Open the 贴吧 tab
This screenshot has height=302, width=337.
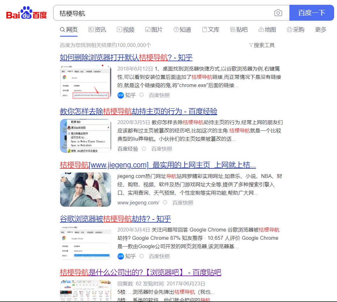pyautogui.click(x=239, y=30)
